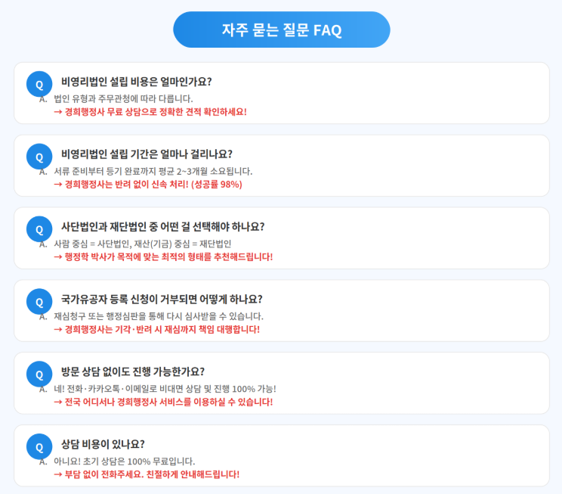This screenshot has height=494, width=562.
Task: Click the Q icon beside 상담 비용이 있나요
Action: tap(39, 446)
